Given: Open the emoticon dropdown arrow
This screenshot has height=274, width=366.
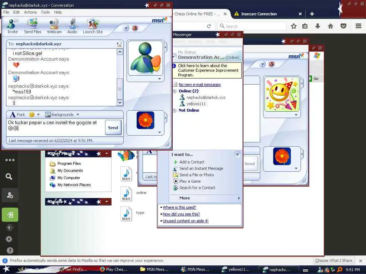Looking at the screenshot, I should [x=38, y=115].
